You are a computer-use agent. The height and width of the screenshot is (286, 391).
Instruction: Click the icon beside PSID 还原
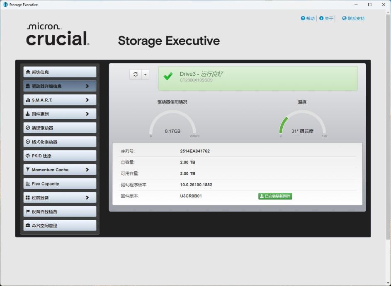[28, 156]
